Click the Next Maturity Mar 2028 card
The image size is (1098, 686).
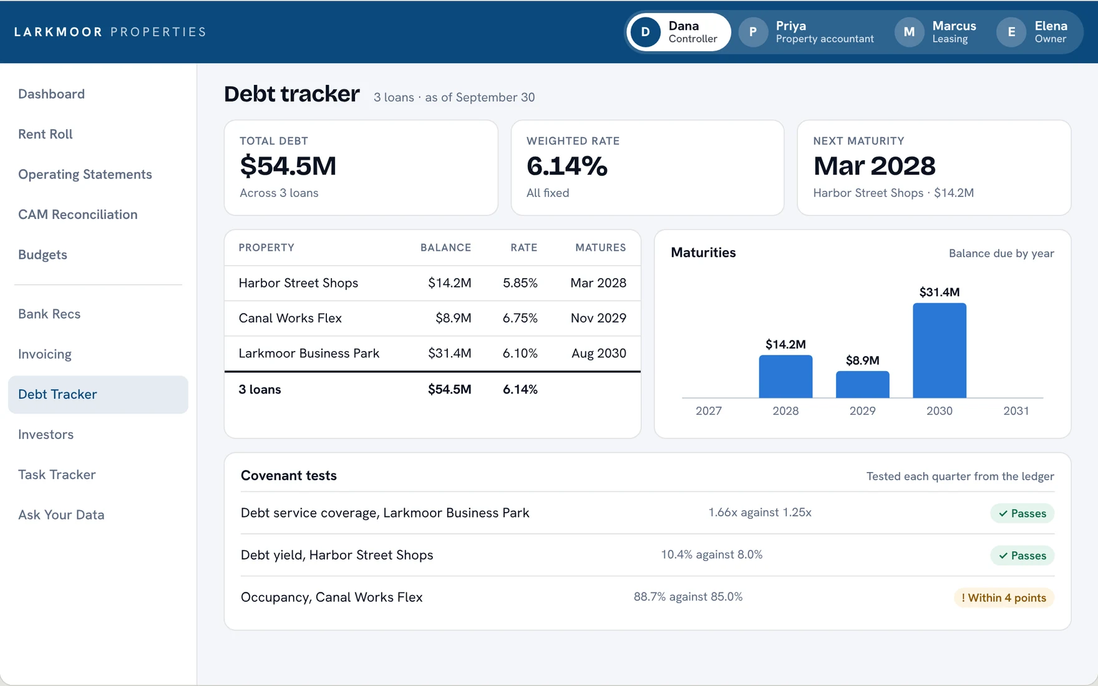pyautogui.click(x=934, y=168)
